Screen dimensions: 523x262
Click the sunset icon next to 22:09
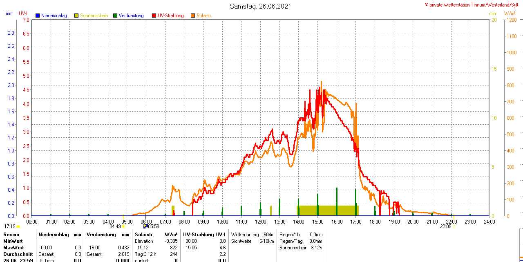454,226
